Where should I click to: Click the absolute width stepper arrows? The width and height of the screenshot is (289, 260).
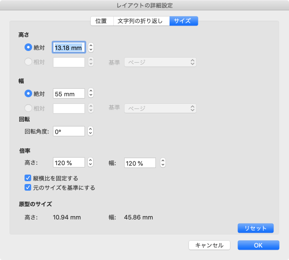91,93
